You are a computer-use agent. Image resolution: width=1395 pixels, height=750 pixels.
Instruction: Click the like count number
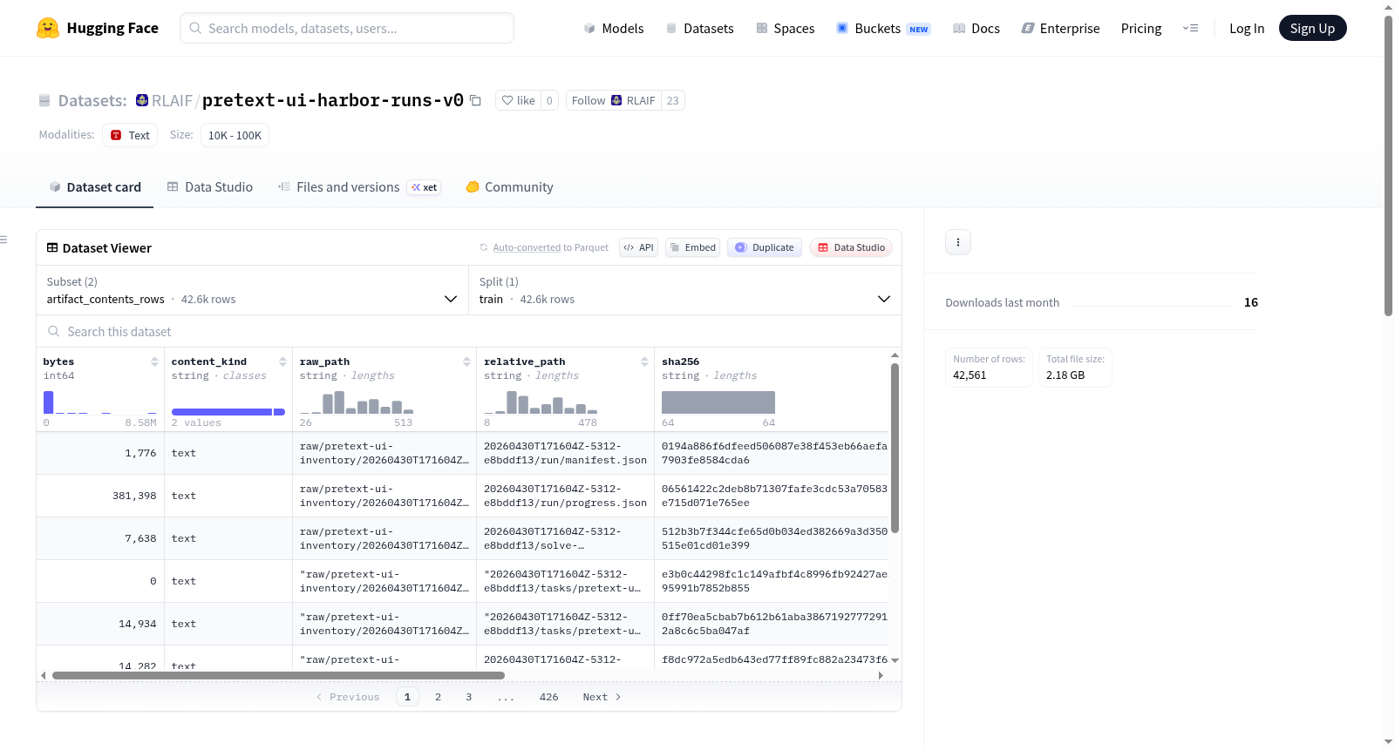coord(549,100)
